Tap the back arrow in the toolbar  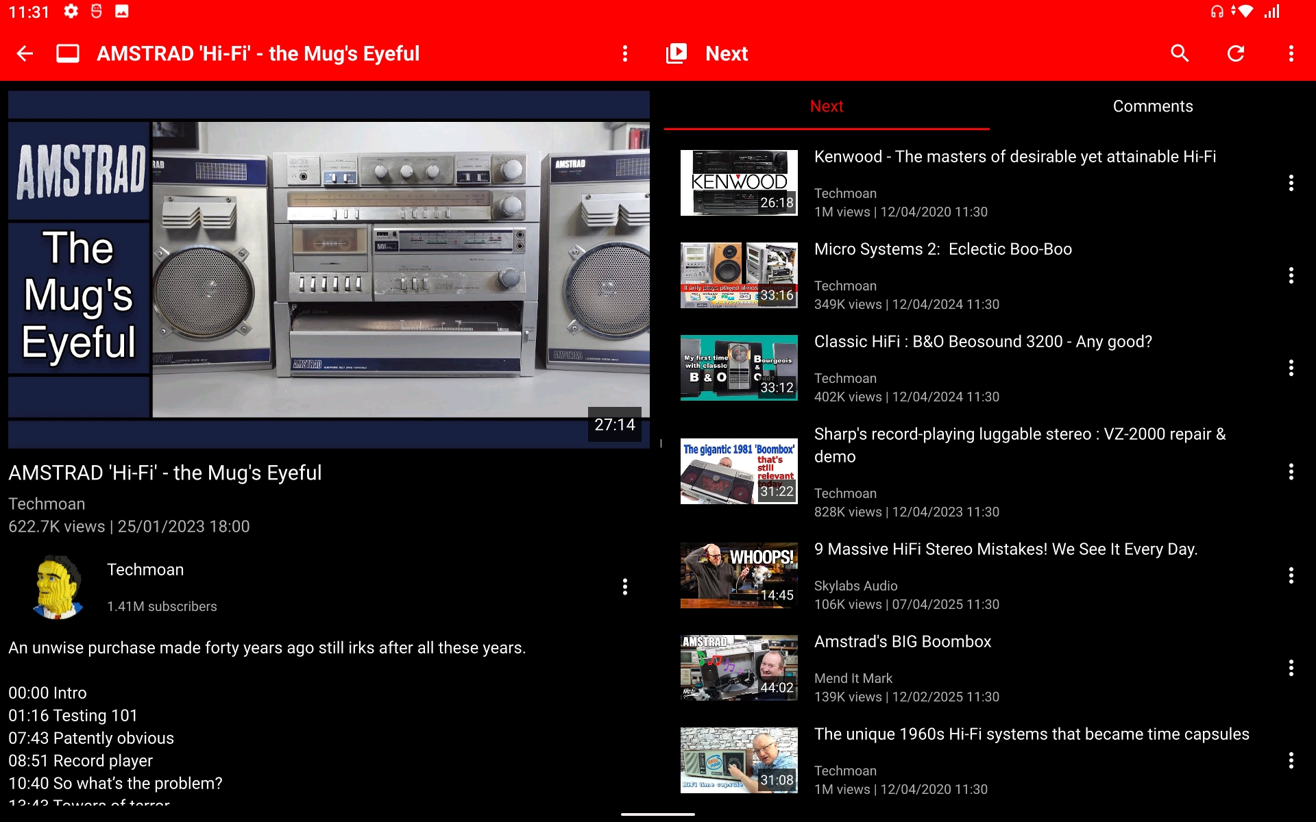25,53
